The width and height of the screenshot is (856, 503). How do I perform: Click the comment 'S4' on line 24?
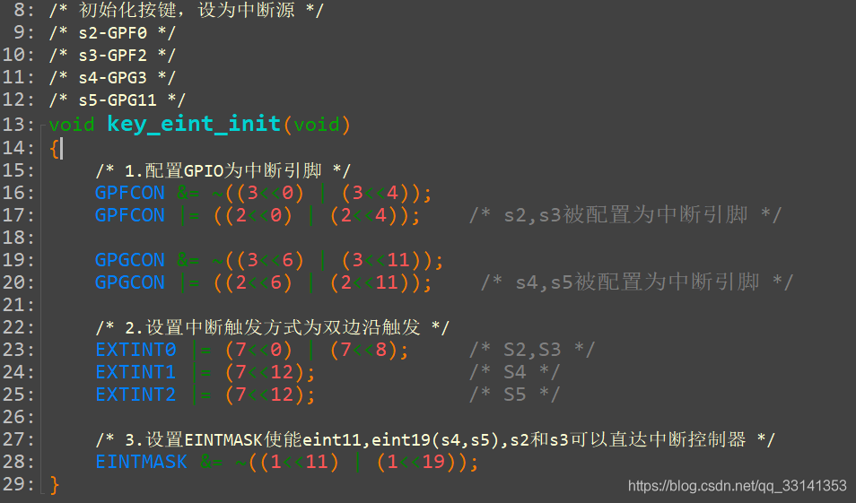(x=515, y=371)
